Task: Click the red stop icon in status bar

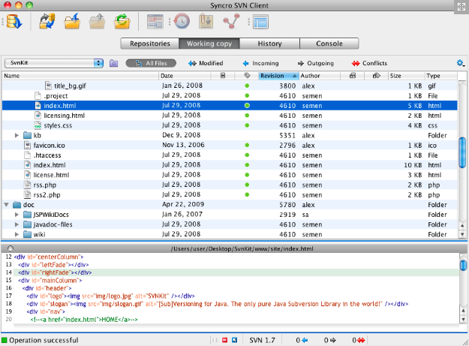Action: (x=224, y=340)
